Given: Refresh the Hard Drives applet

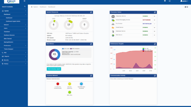Looking at the screenshot, I should 91,44.
